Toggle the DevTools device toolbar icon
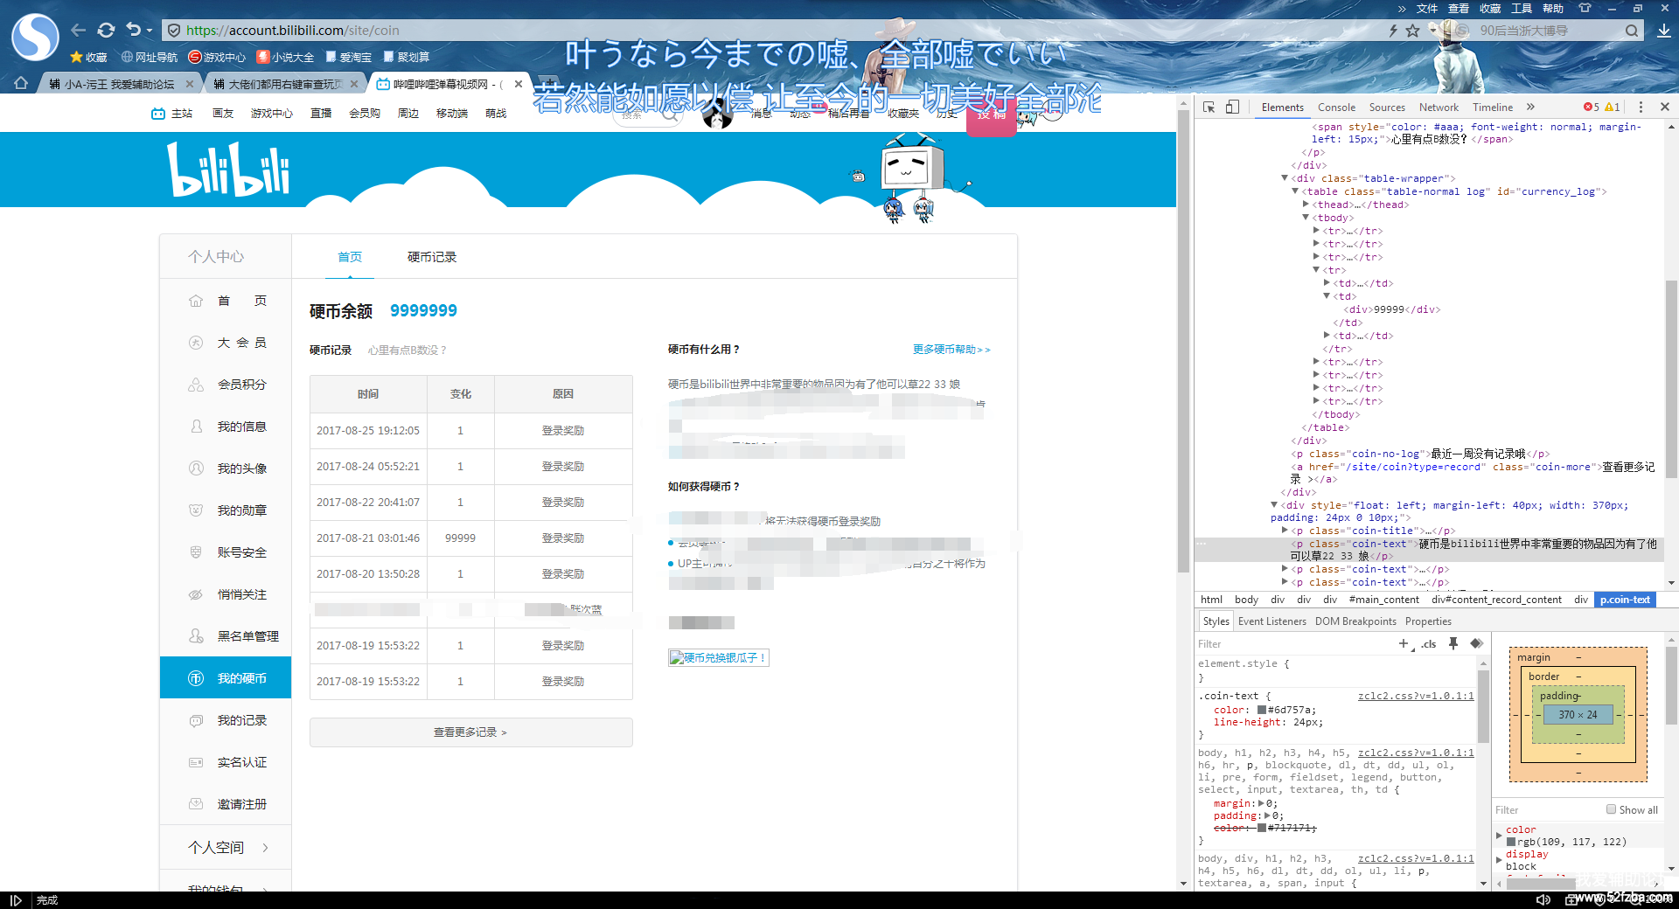 [x=1232, y=107]
